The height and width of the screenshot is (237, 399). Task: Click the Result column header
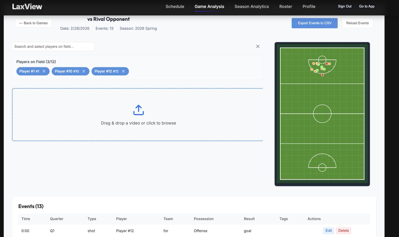pyautogui.click(x=249, y=219)
